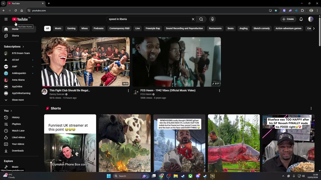Viewport: 321px width, 180px height.
Task: Open the Twitch extension in the toolbar
Action: click(284, 10)
